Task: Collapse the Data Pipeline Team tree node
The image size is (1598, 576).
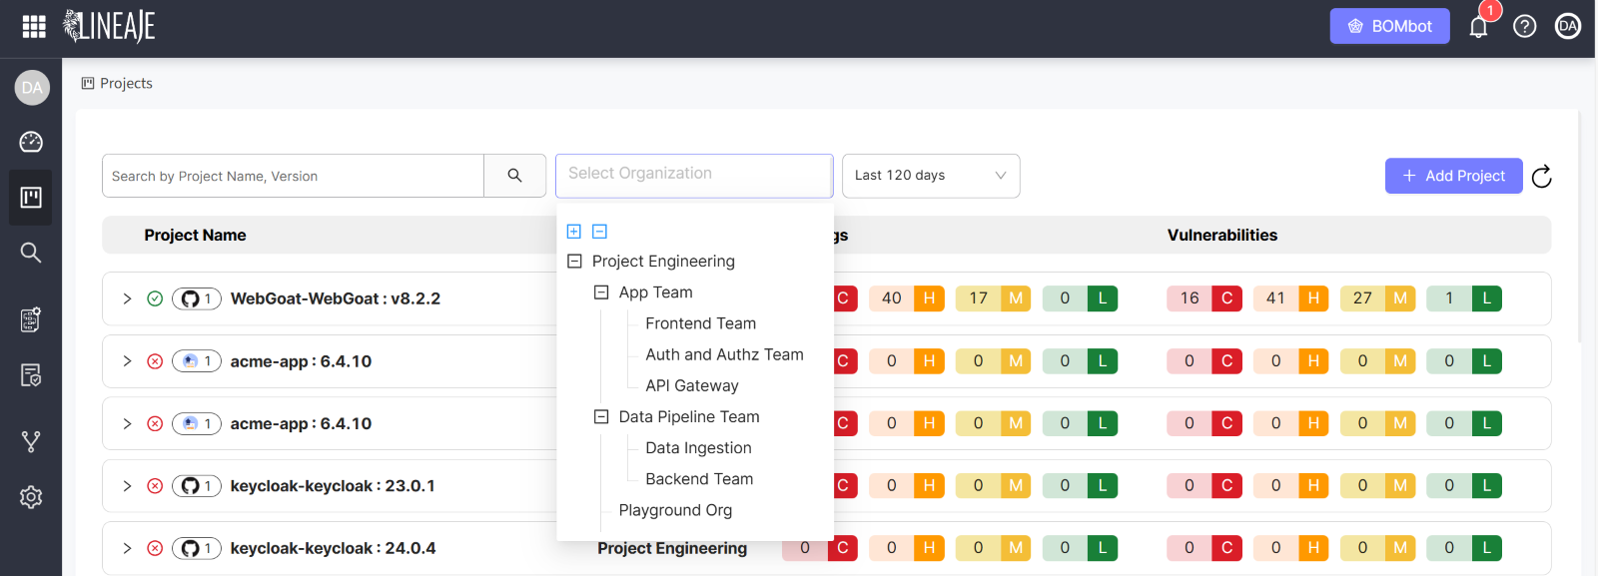Action: (601, 417)
